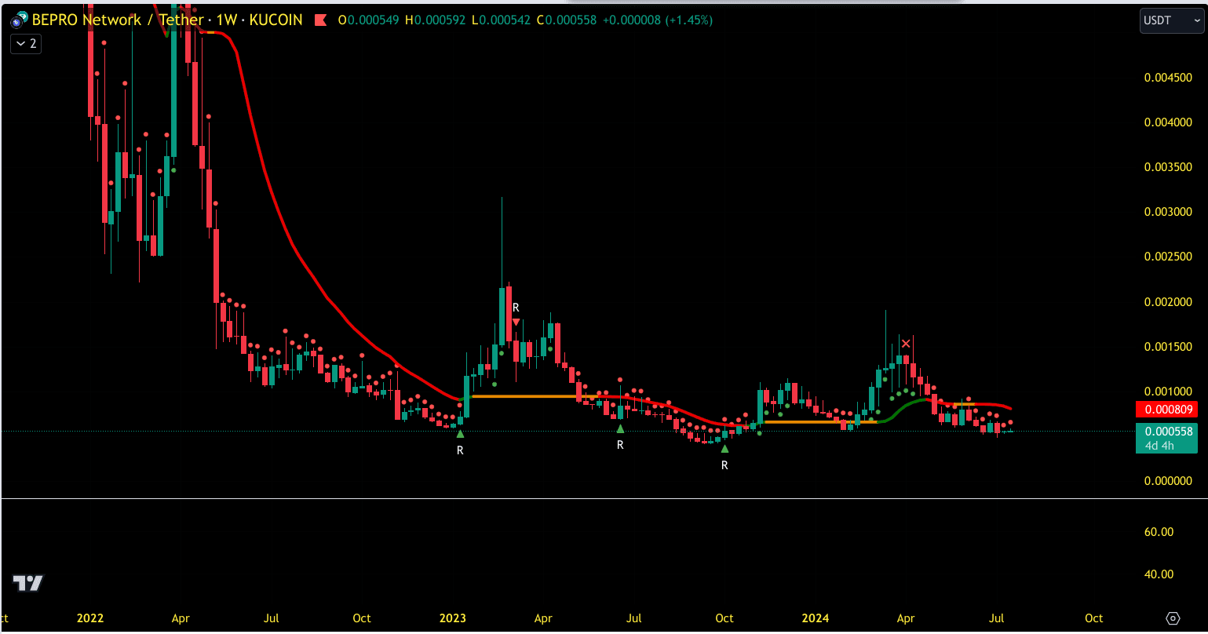
Task: Click the 60.00 label on the lower pane axis
Action: point(1159,531)
